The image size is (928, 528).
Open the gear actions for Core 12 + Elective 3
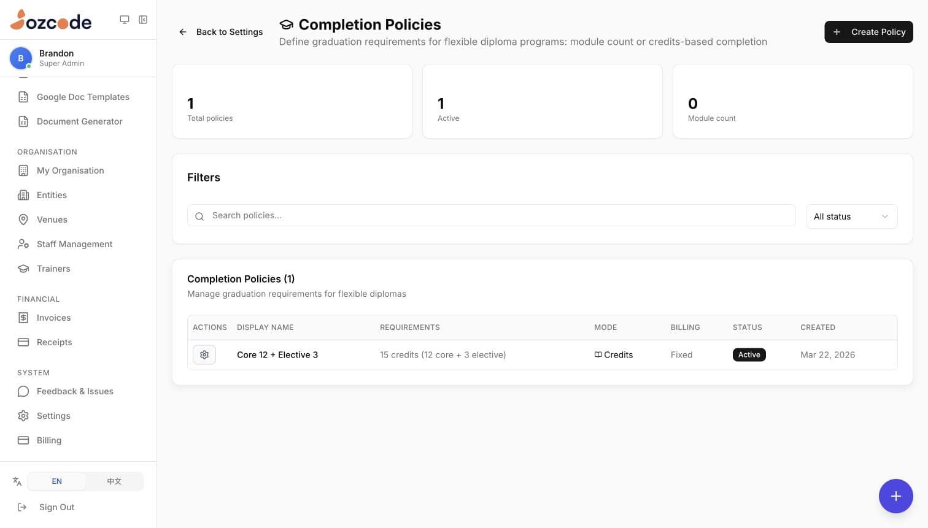[x=204, y=354]
